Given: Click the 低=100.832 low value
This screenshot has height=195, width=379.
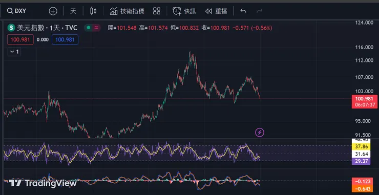Looking at the screenshot, I should [x=184, y=28].
